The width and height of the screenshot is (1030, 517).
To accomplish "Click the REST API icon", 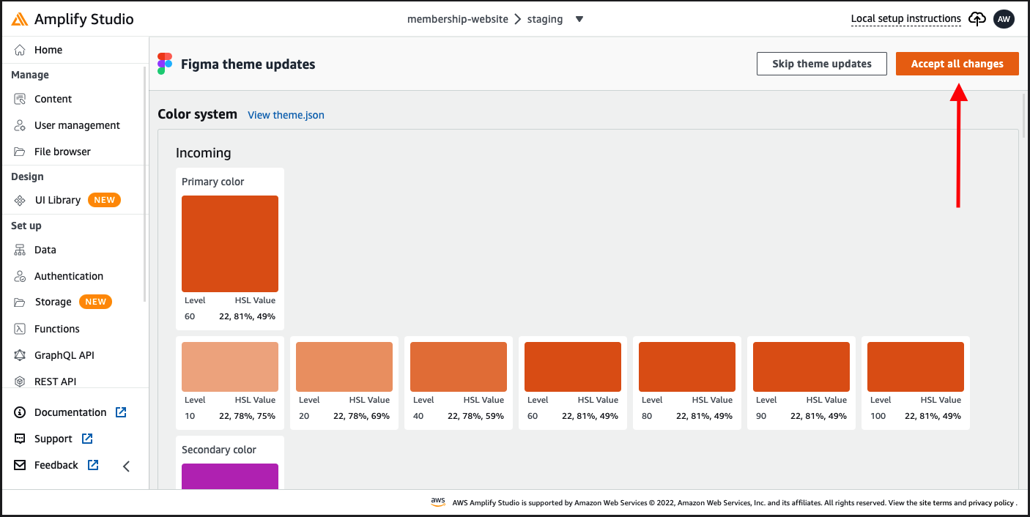I will coord(20,382).
